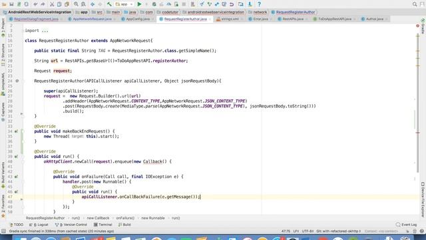Click the codetutor breadcrumb folder
426x240 pixels.
pos(168,12)
